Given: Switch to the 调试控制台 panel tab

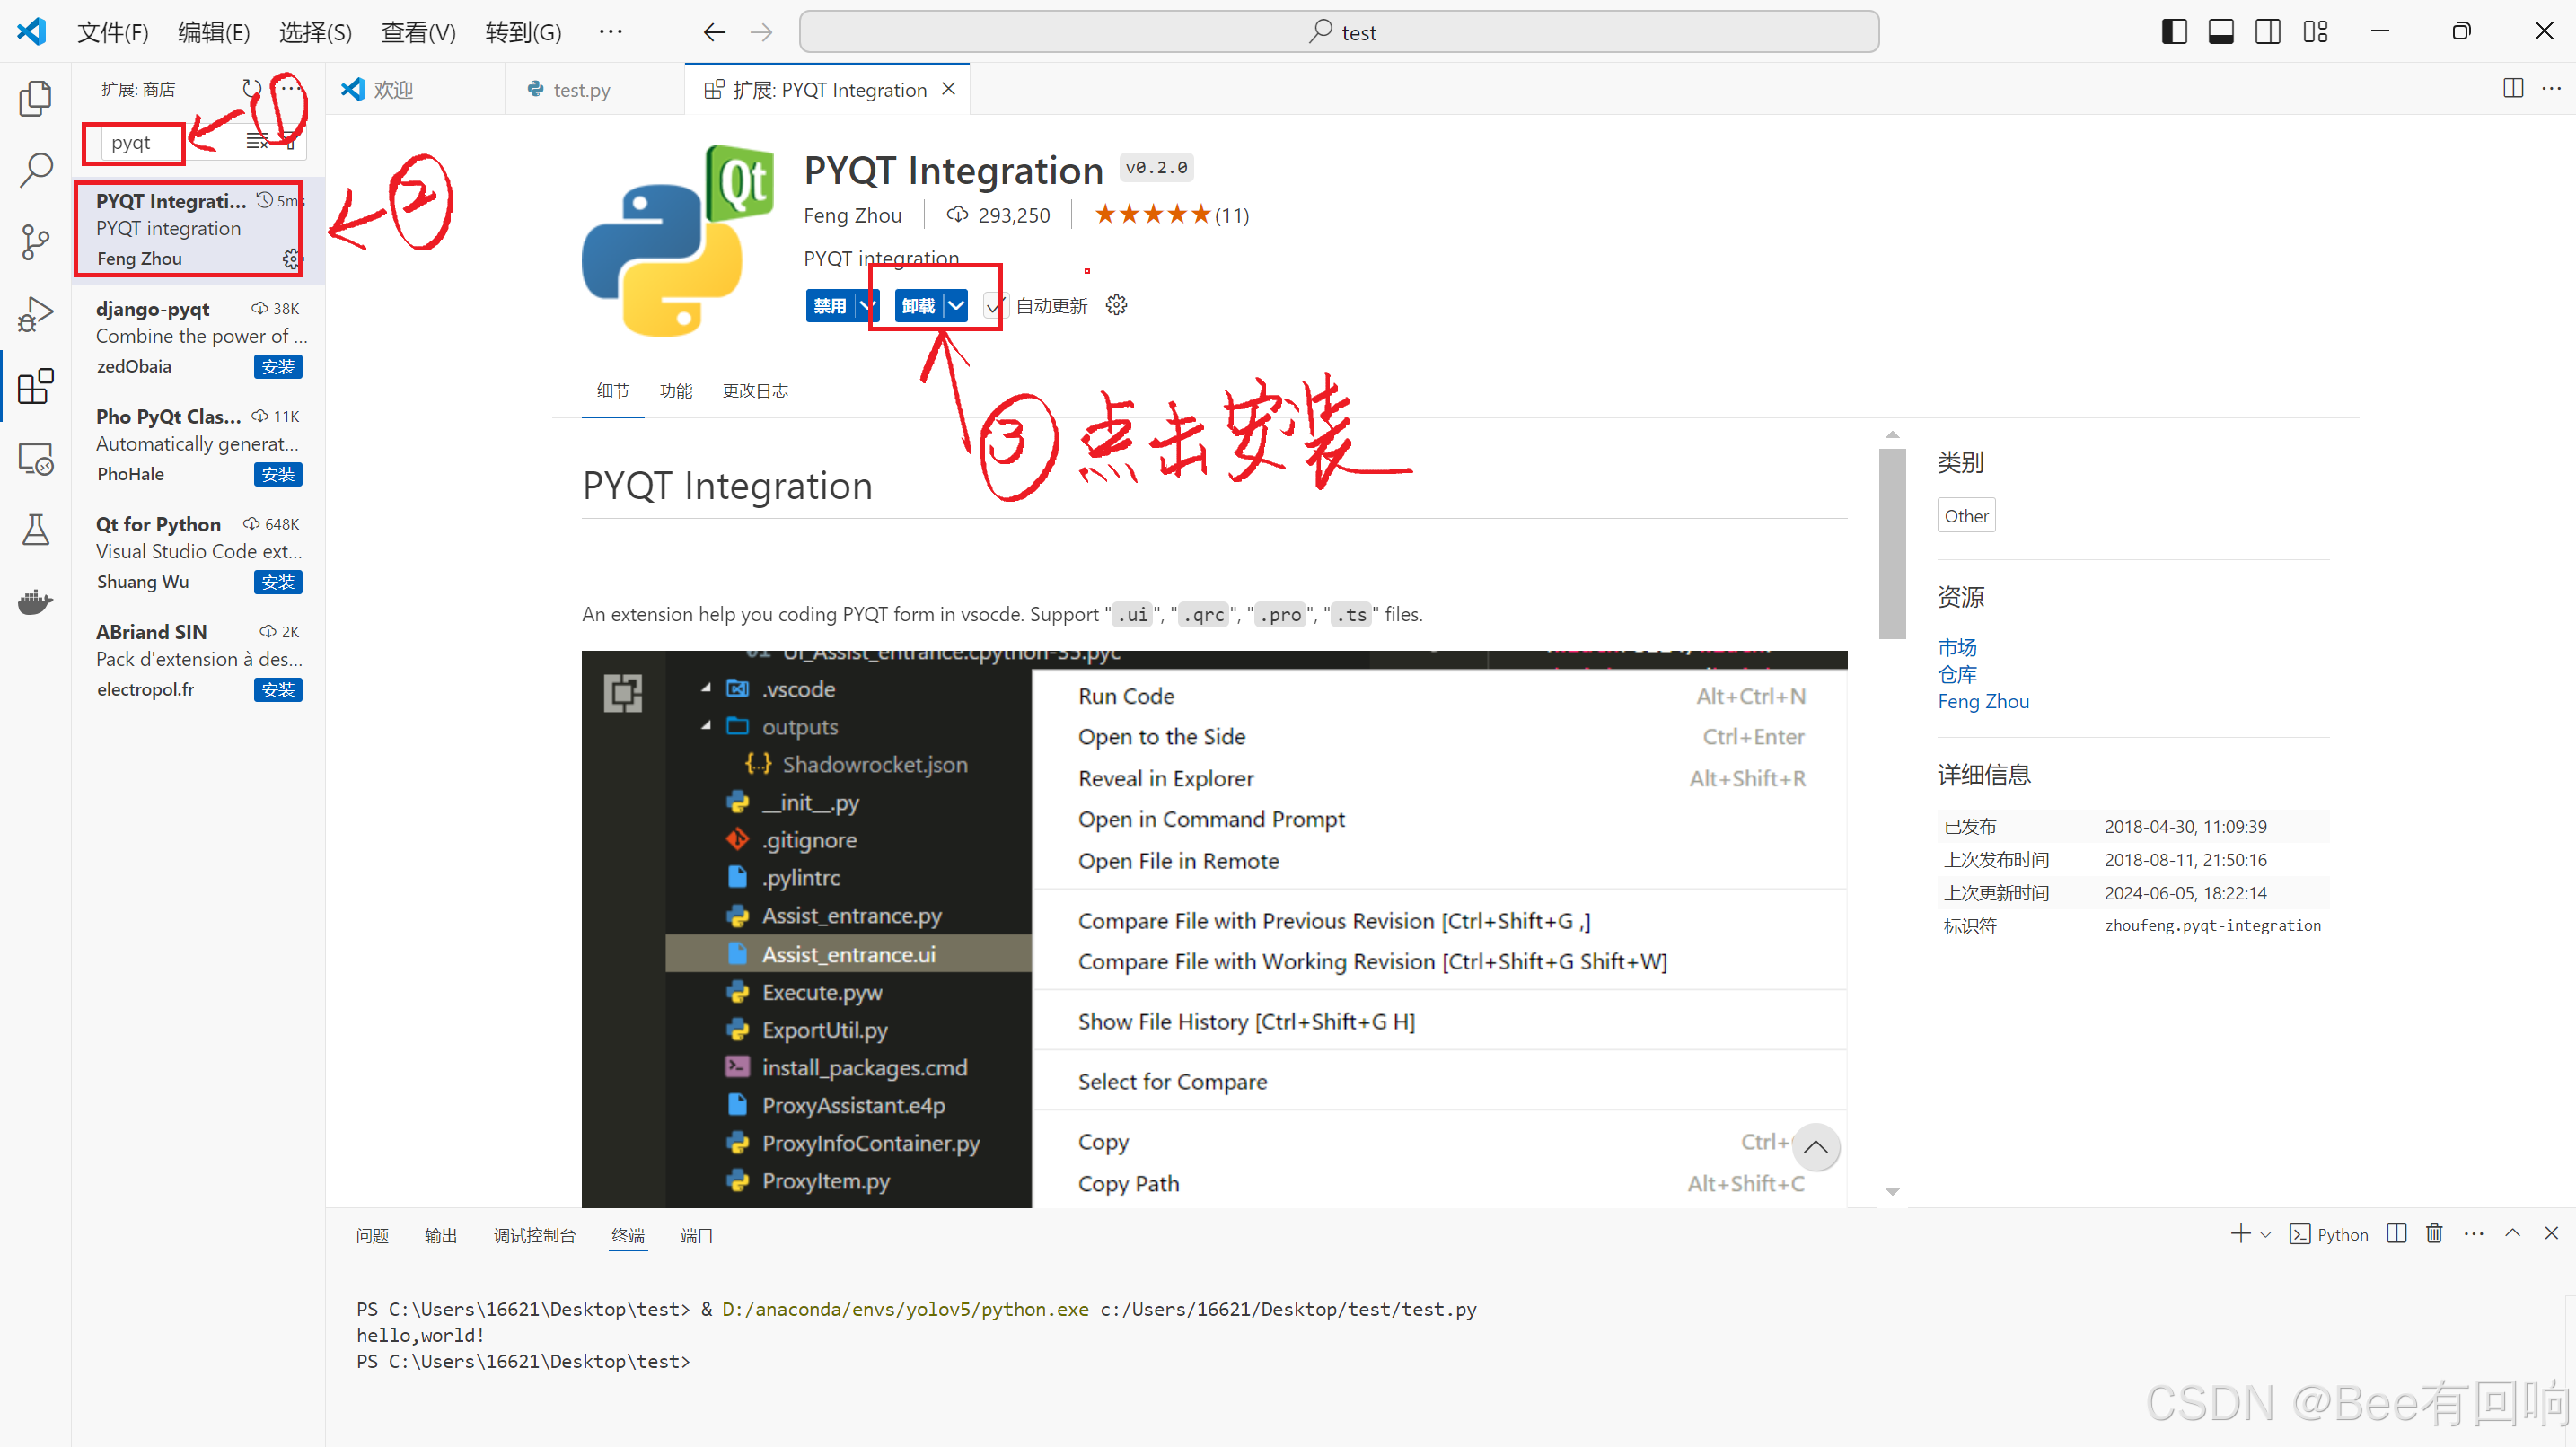Looking at the screenshot, I should tap(535, 1236).
